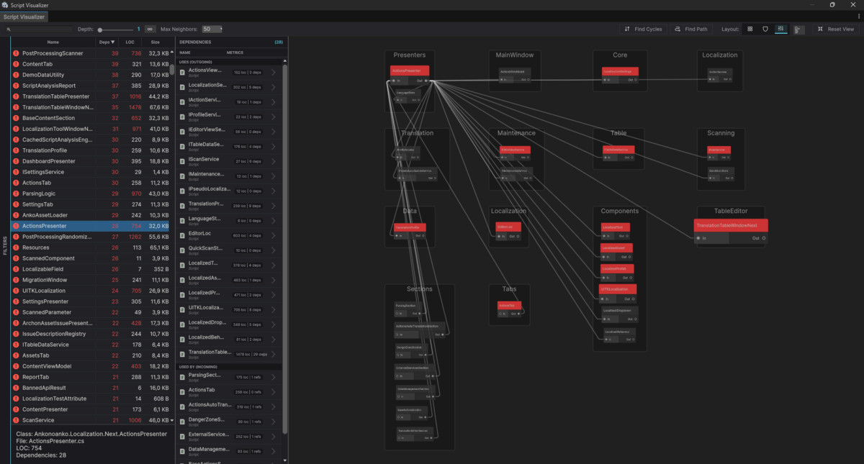The width and height of the screenshot is (864, 464).
Task: Expand the IProfileServi dependency chevron
Action: click(273, 117)
